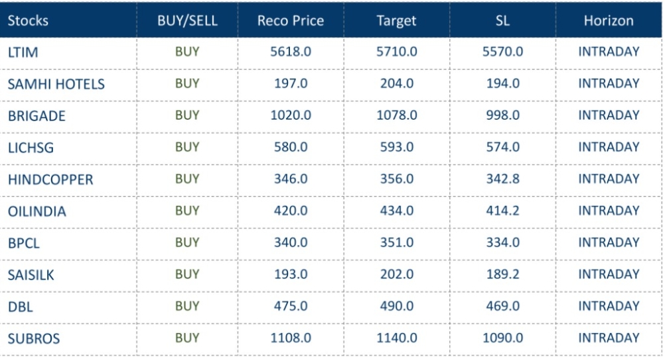Click the Horizon column header

609,21
